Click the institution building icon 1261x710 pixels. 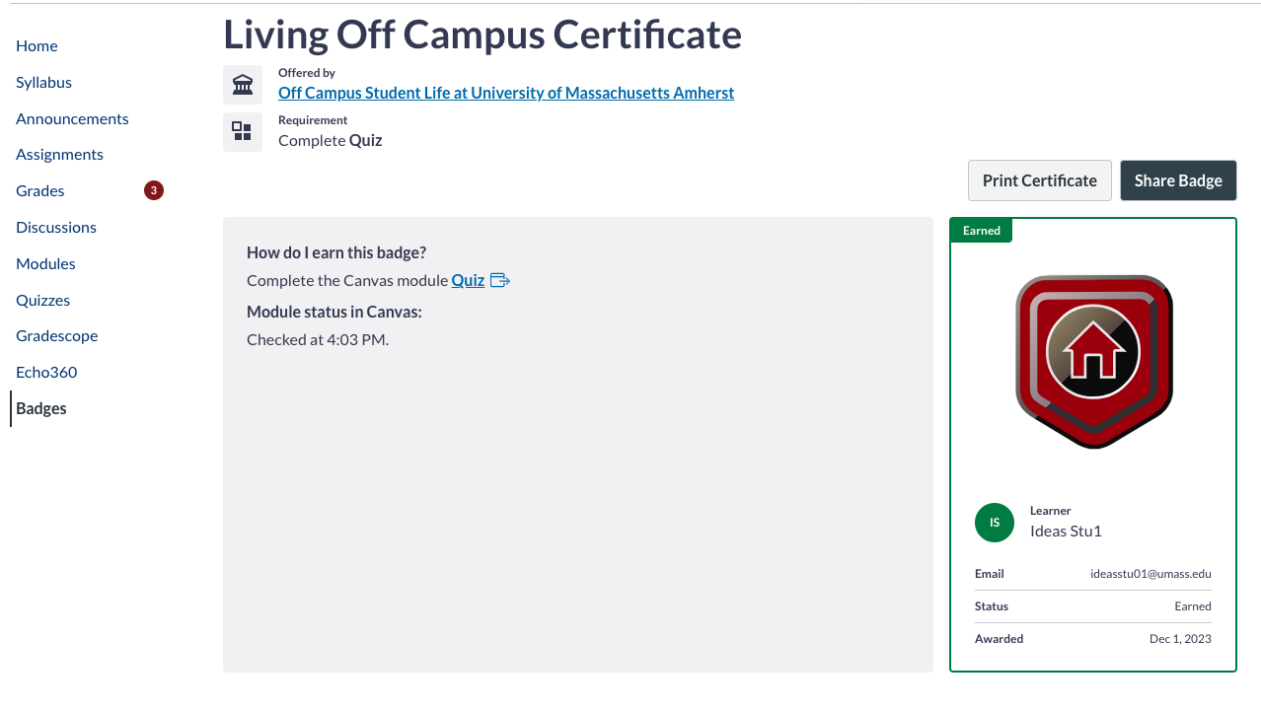[242, 85]
